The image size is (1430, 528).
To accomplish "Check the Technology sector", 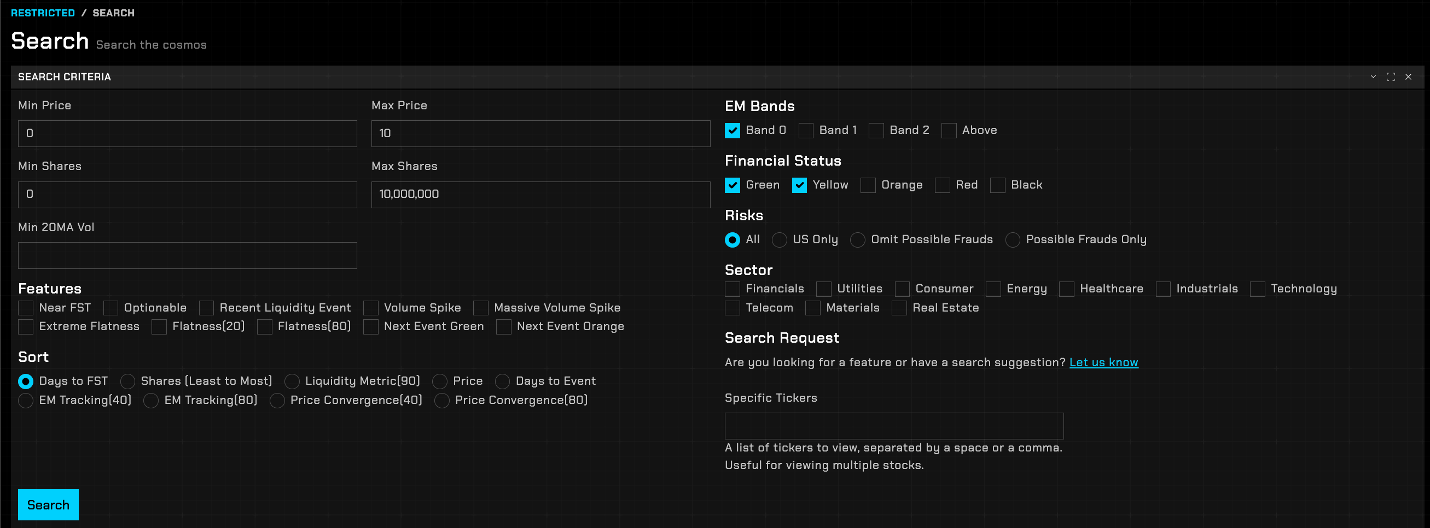I will (x=1257, y=289).
